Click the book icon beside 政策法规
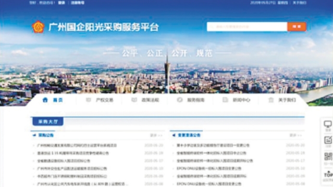333x187 pixels. click(134, 100)
